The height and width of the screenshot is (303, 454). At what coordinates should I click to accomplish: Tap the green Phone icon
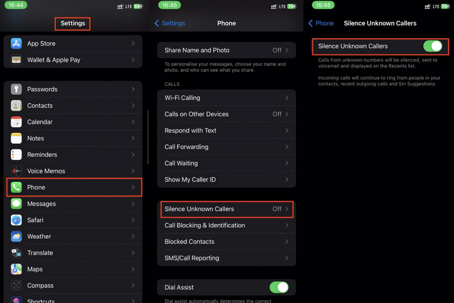click(x=16, y=187)
